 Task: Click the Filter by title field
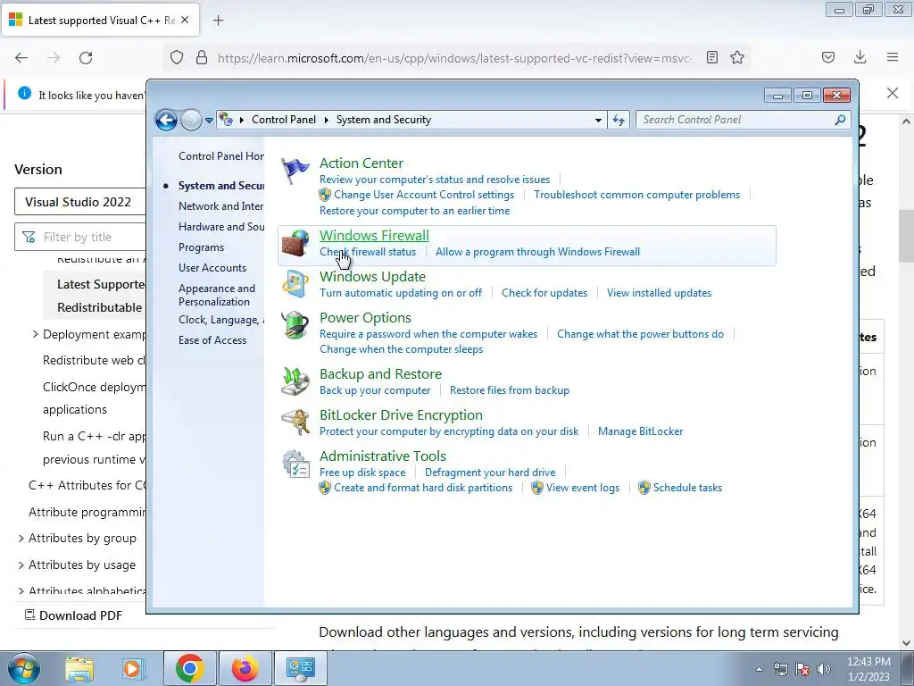[x=79, y=237]
